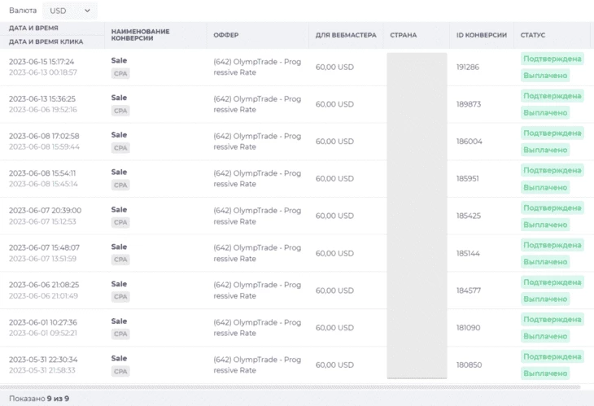
Task: Click the currency dropdown chevron arrow
Action: pyautogui.click(x=88, y=11)
